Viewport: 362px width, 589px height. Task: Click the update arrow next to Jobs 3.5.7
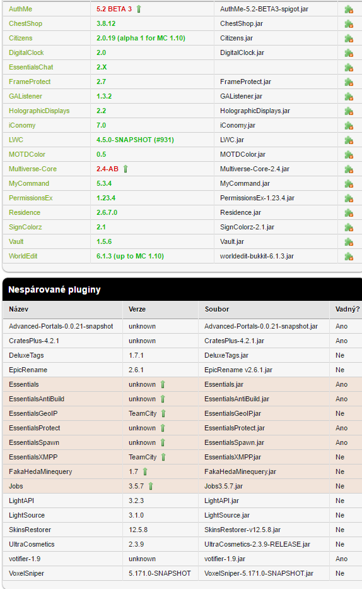tap(151, 486)
